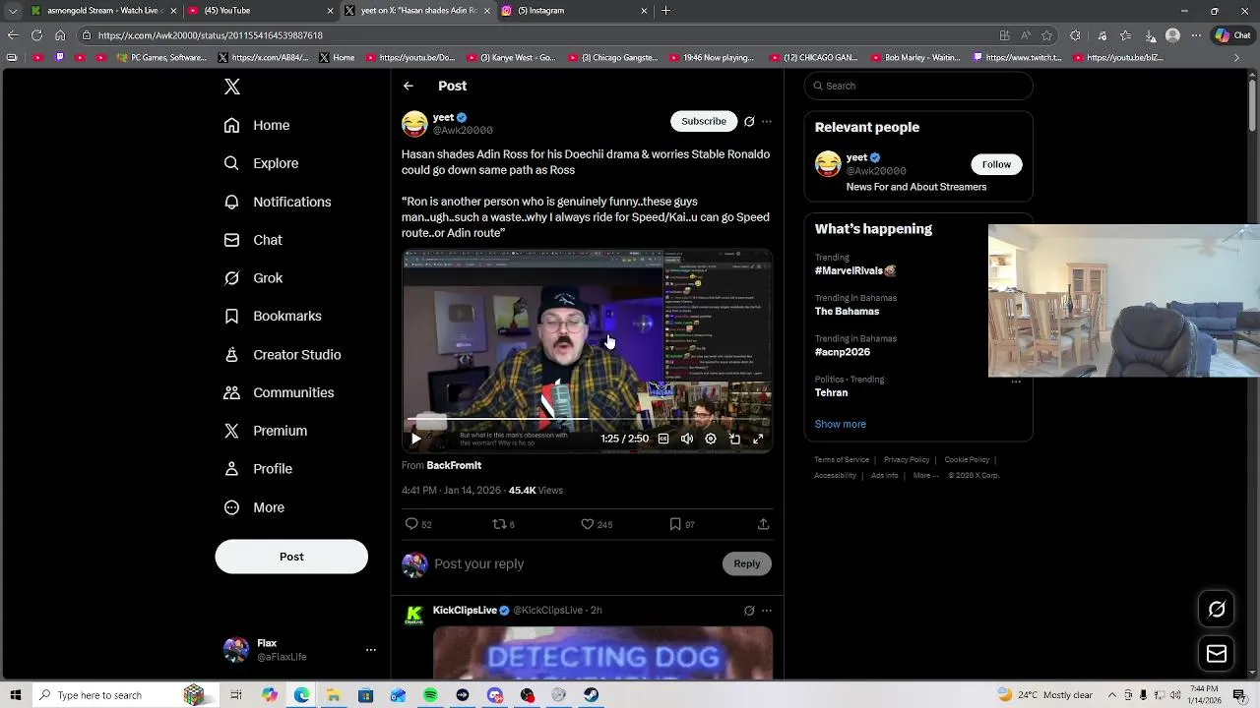Click the large Post button
The image size is (1260, 708).
tap(291, 557)
